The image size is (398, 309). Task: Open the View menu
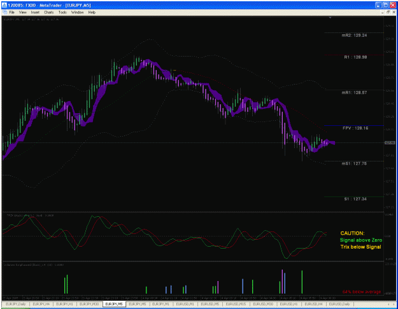click(22, 12)
